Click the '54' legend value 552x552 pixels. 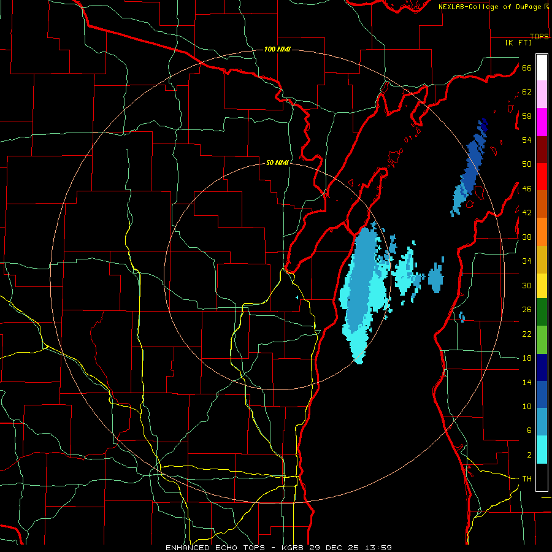527,140
